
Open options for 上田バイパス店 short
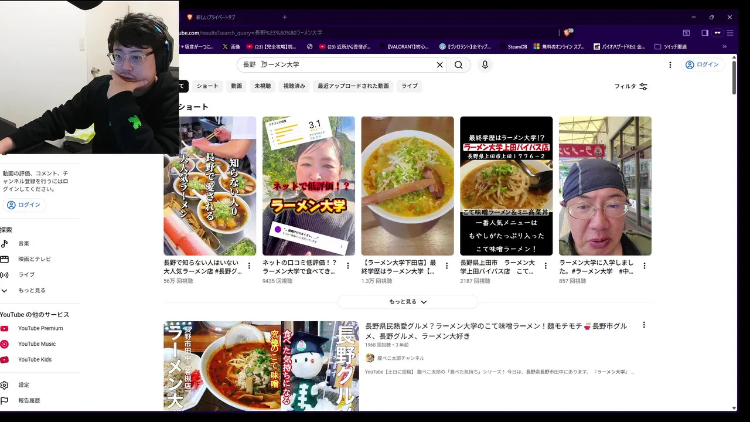click(546, 266)
